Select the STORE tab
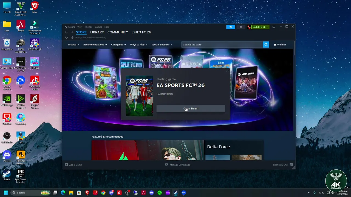351x197 pixels. [x=81, y=32]
